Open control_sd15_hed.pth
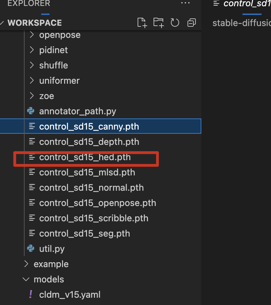Viewport: 271px width, 305px height. [85, 157]
